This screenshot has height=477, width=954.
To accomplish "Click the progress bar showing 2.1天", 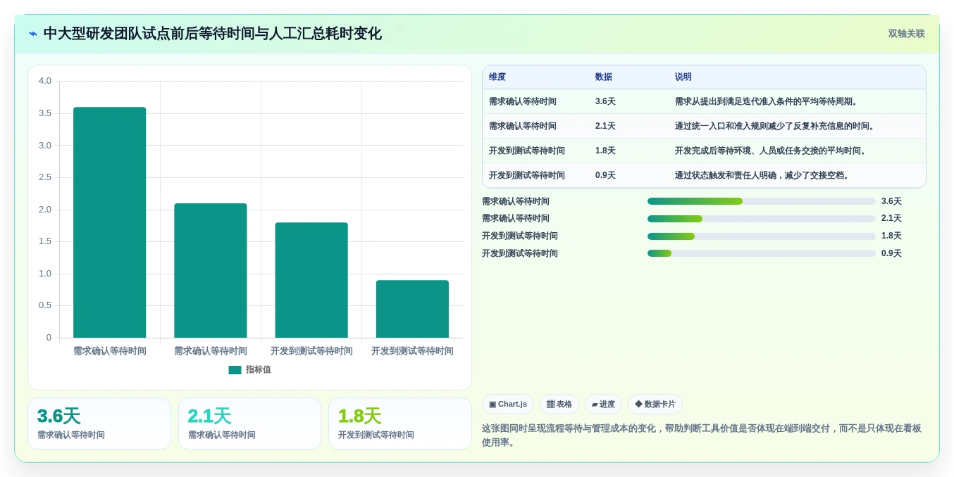I will [762, 219].
